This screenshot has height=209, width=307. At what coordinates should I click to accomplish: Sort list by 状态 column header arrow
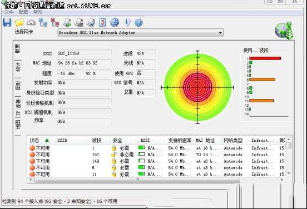pos(47,140)
